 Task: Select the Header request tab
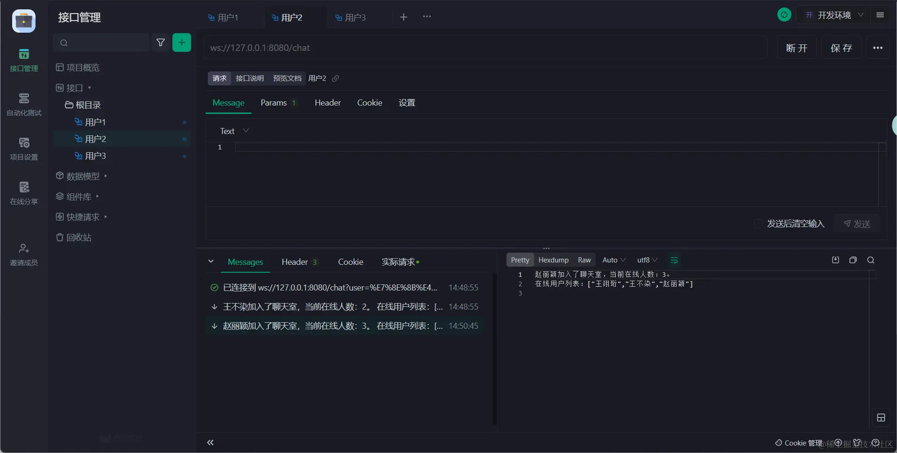click(x=327, y=103)
